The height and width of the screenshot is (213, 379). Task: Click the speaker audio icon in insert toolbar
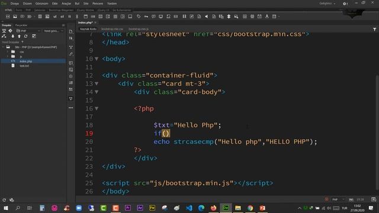207,17
